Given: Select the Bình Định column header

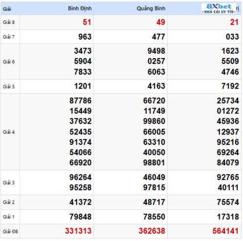Looking at the screenshot, I should pyautogui.click(x=80, y=8).
